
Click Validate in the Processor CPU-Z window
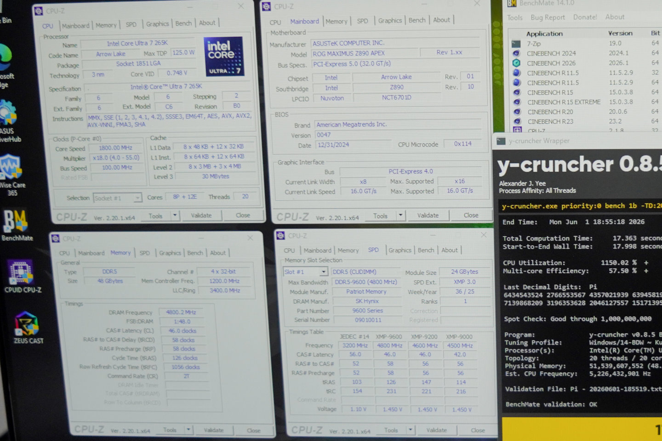coord(201,215)
